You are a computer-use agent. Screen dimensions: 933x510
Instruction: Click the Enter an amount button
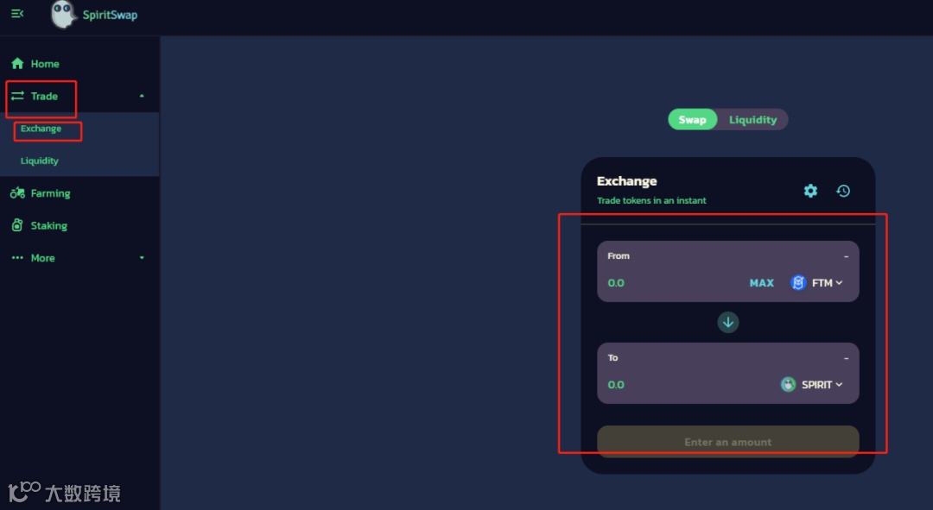click(x=727, y=442)
